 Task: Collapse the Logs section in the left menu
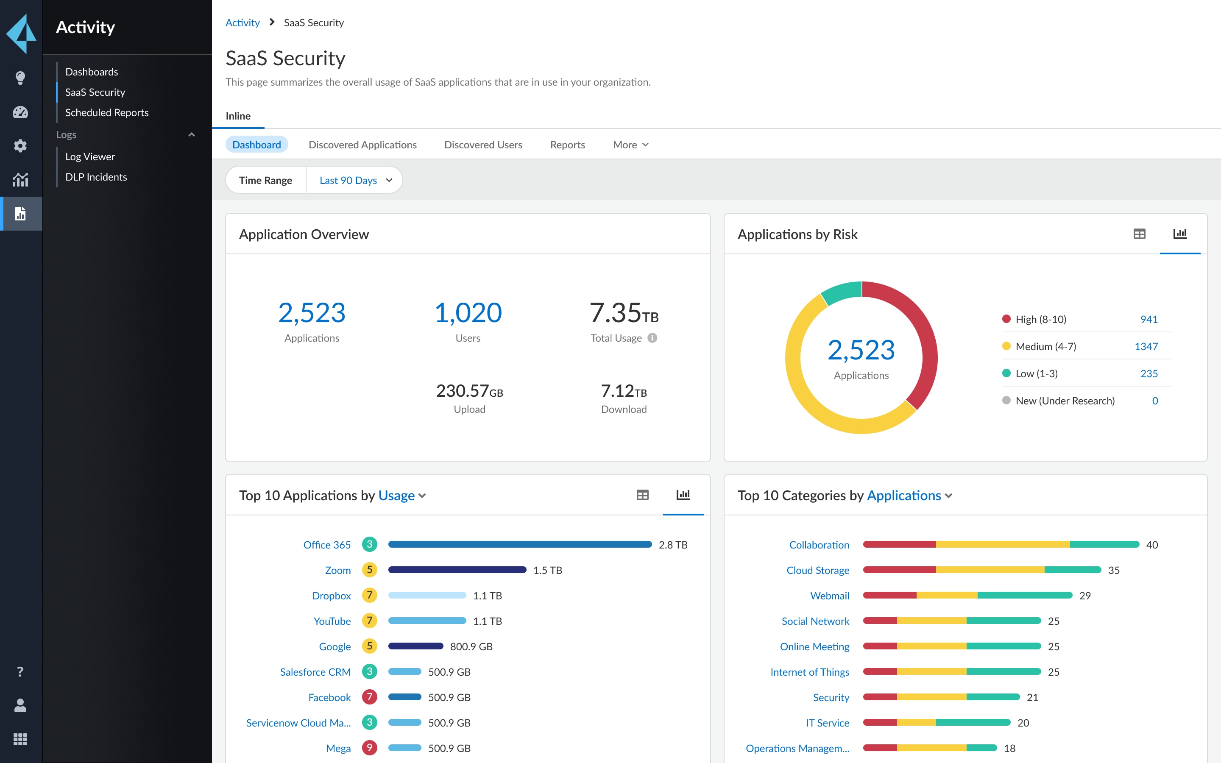pyautogui.click(x=191, y=134)
